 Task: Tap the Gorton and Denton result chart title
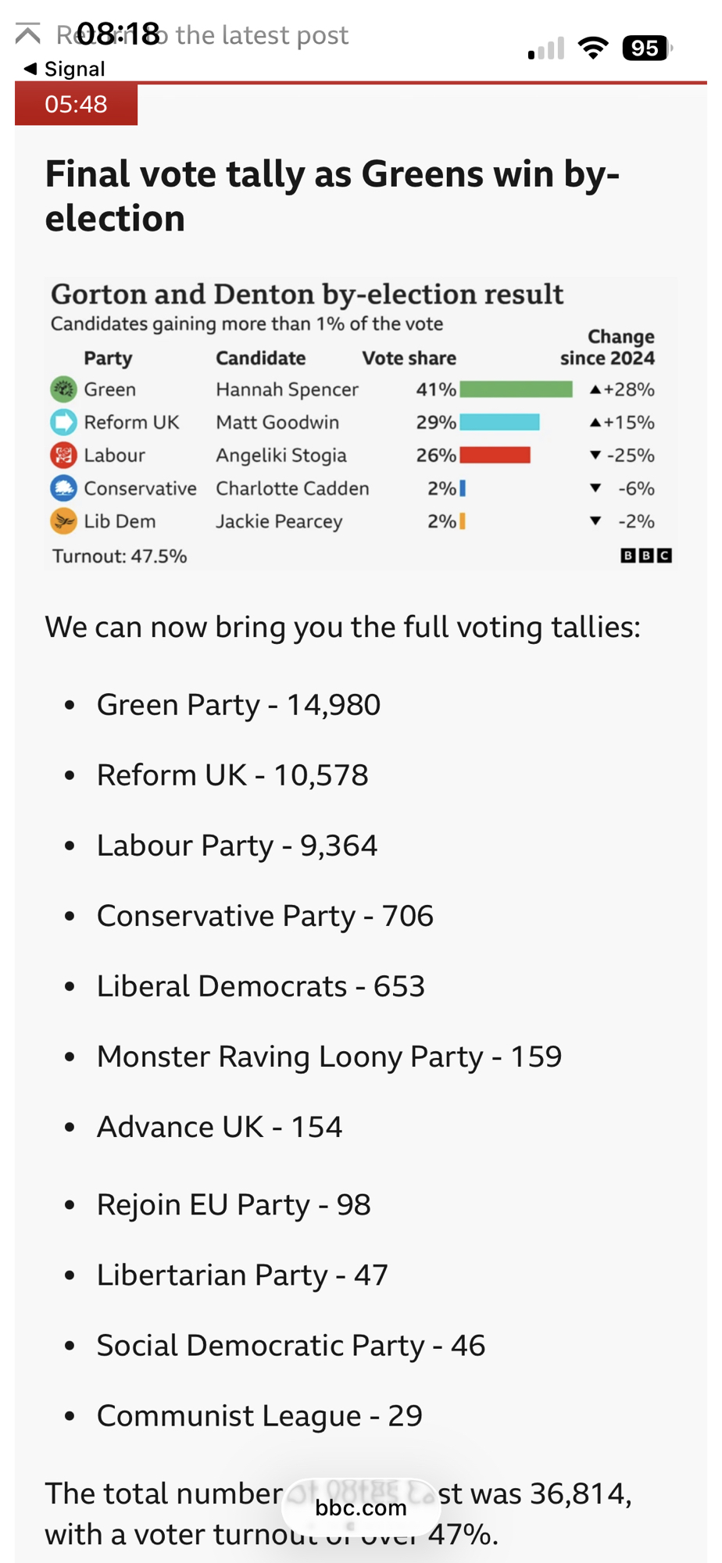[307, 295]
